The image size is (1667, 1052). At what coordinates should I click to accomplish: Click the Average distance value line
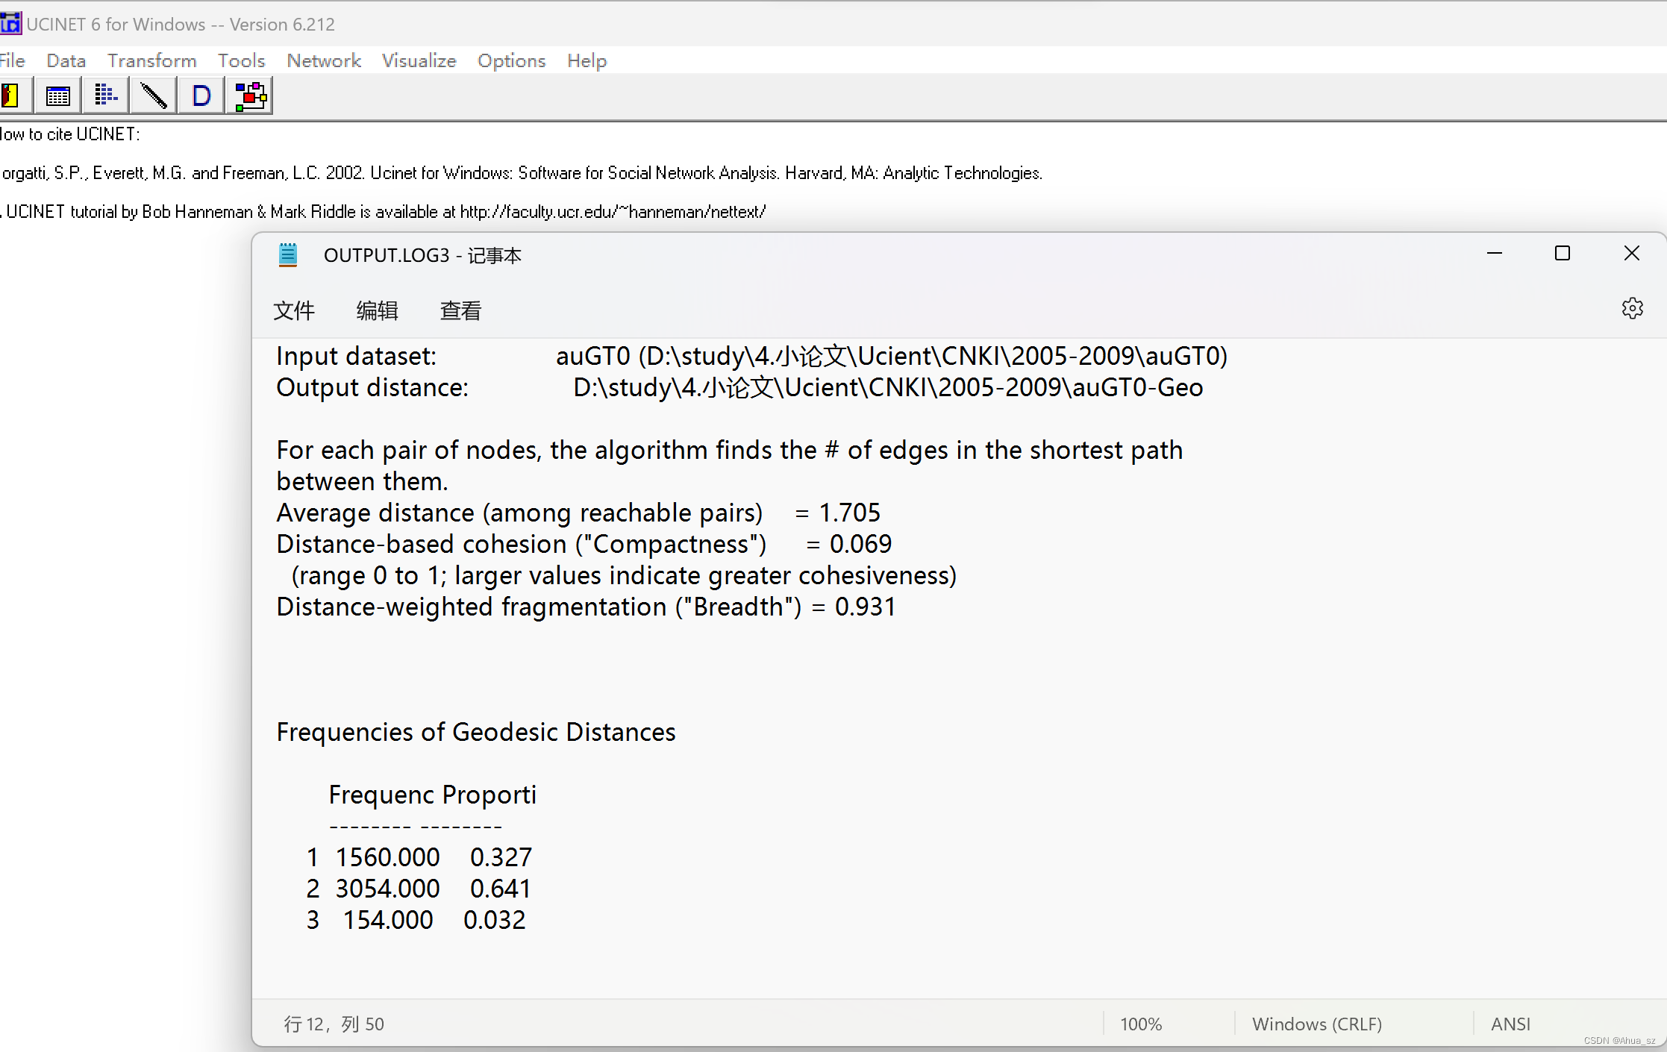point(578,513)
